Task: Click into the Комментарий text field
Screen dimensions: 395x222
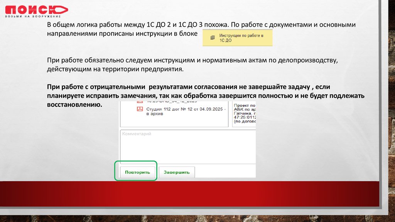Action: 188,147
